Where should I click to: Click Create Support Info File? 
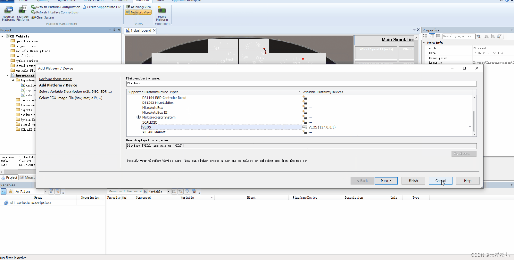pos(102,7)
